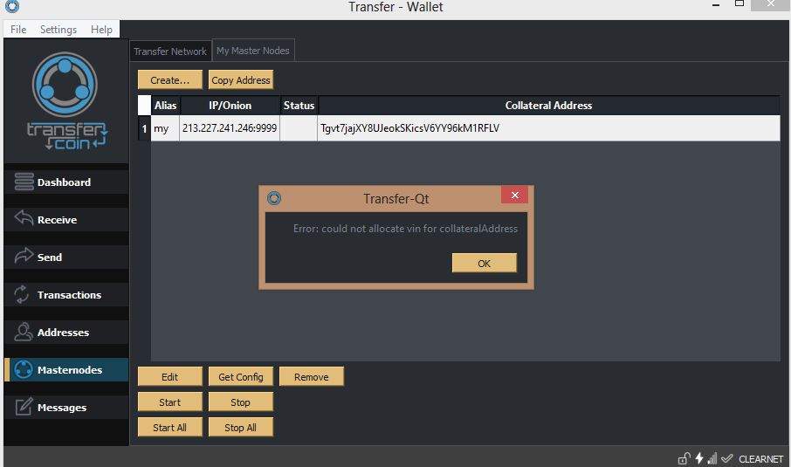Screen dimensions: 791x467
Task: Click the Masternodes circular icon
Action: 24,369
